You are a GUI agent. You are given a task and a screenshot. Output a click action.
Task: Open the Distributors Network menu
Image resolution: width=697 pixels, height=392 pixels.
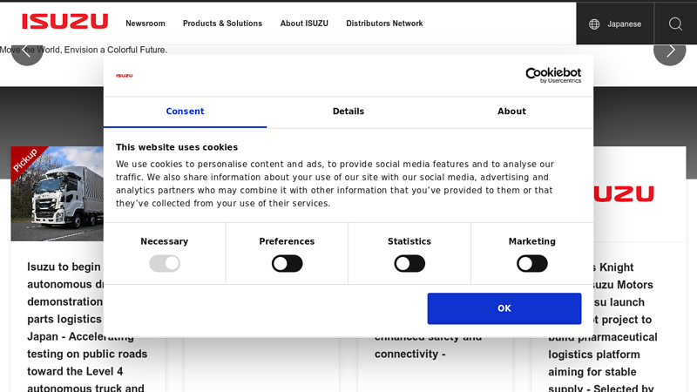(x=384, y=24)
